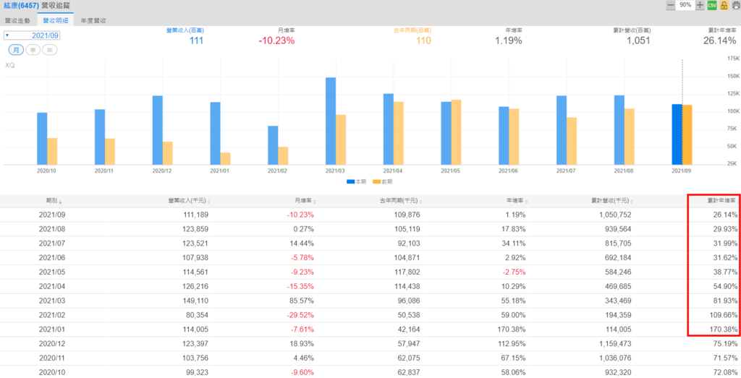Click the 2021/05 x-axis label

click(451, 170)
